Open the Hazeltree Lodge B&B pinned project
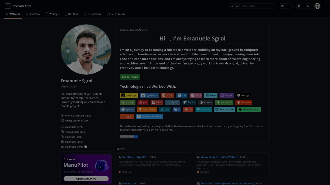The width and height of the screenshot is (330, 185). 135,157
